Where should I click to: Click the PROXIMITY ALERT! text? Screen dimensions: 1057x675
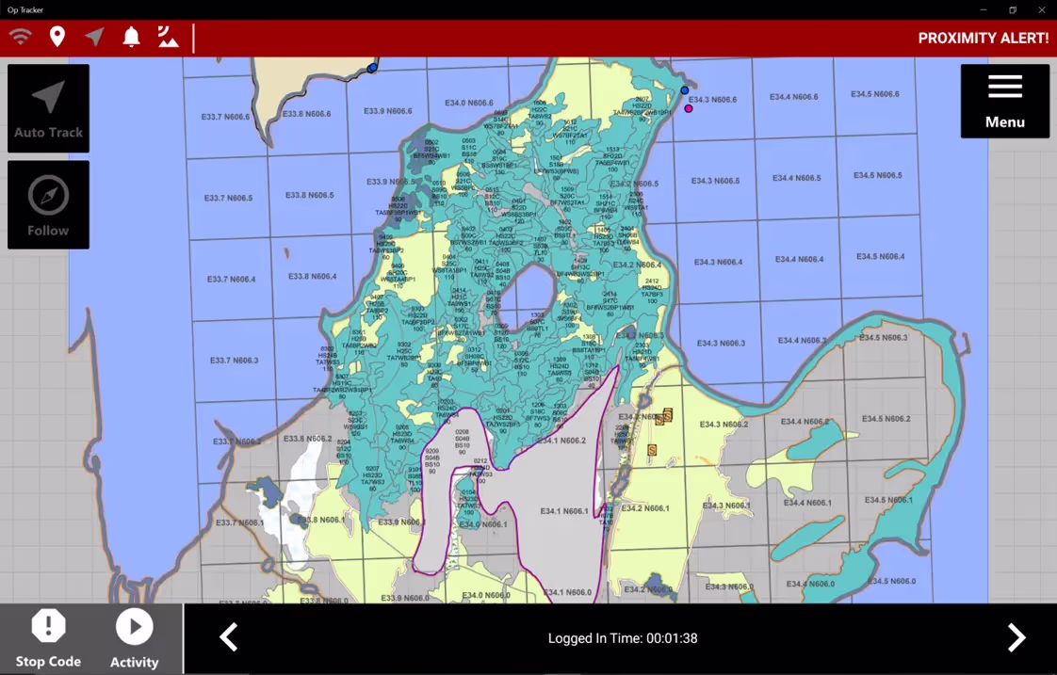pyautogui.click(x=983, y=39)
